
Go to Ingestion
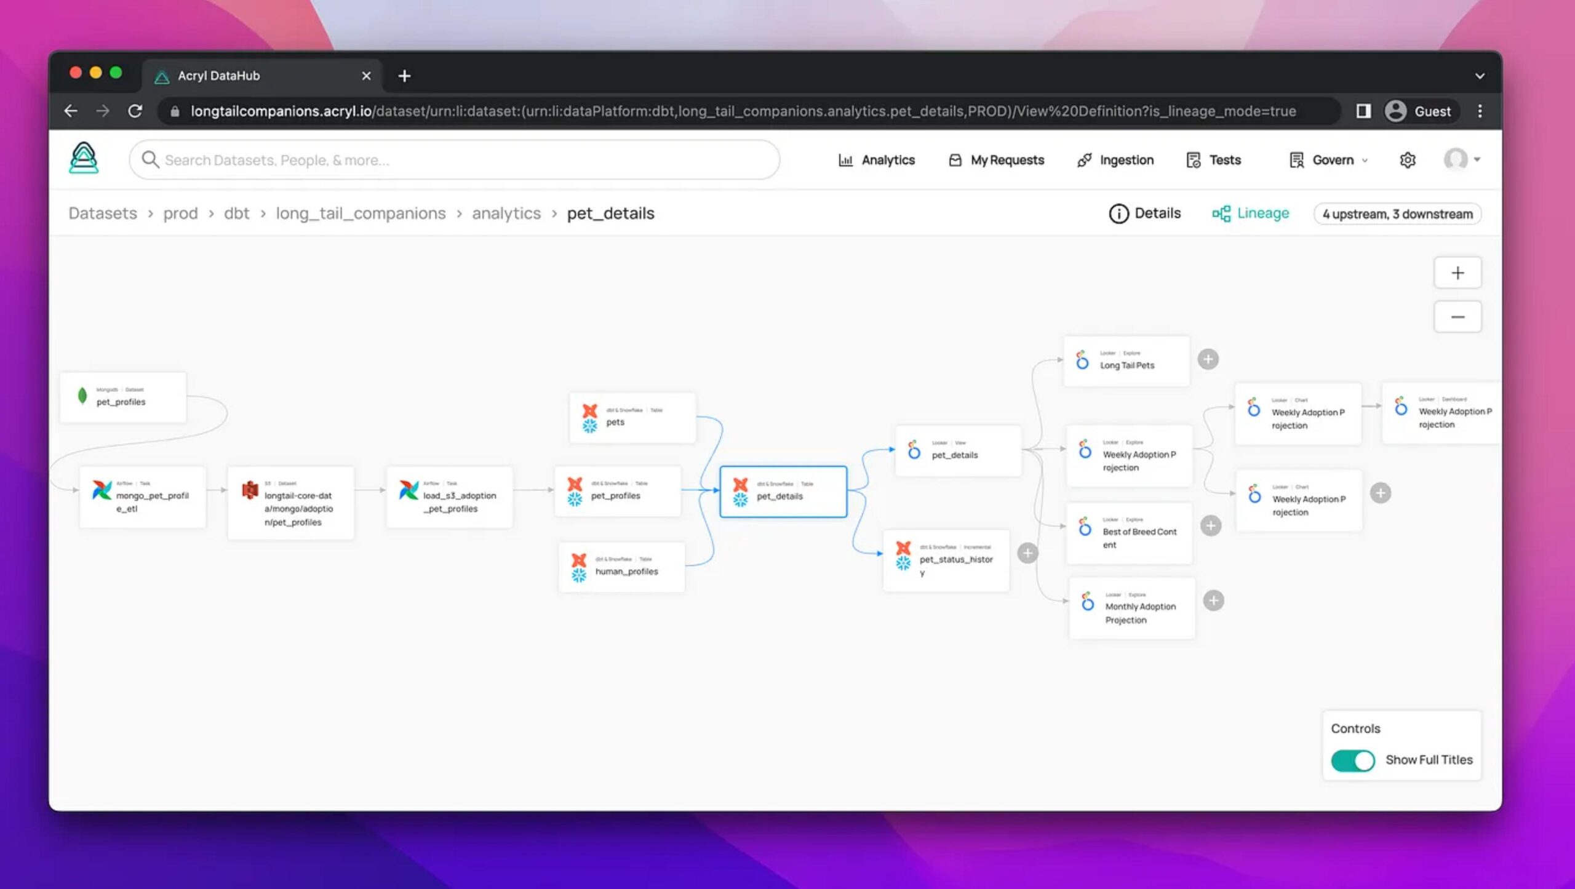click(x=1115, y=160)
